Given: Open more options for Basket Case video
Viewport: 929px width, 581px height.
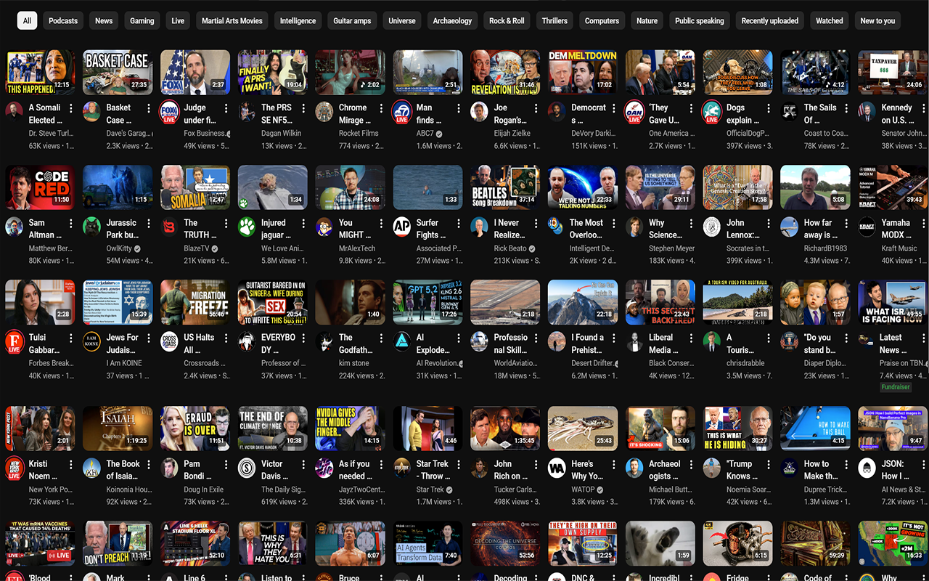Looking at the screenshot, I should tap(148, 108).
